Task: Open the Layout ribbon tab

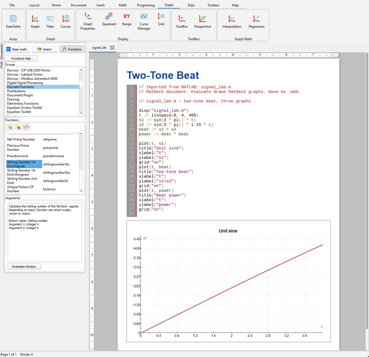Action: (x=34, y=5)
